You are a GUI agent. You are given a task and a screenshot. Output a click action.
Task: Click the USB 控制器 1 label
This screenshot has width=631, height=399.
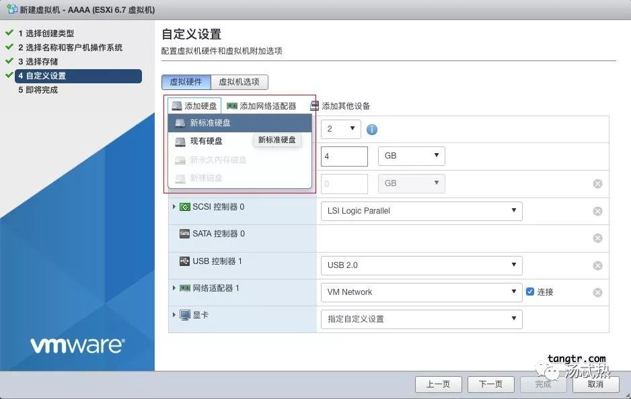pyautogui.click(x=217, y=261)
